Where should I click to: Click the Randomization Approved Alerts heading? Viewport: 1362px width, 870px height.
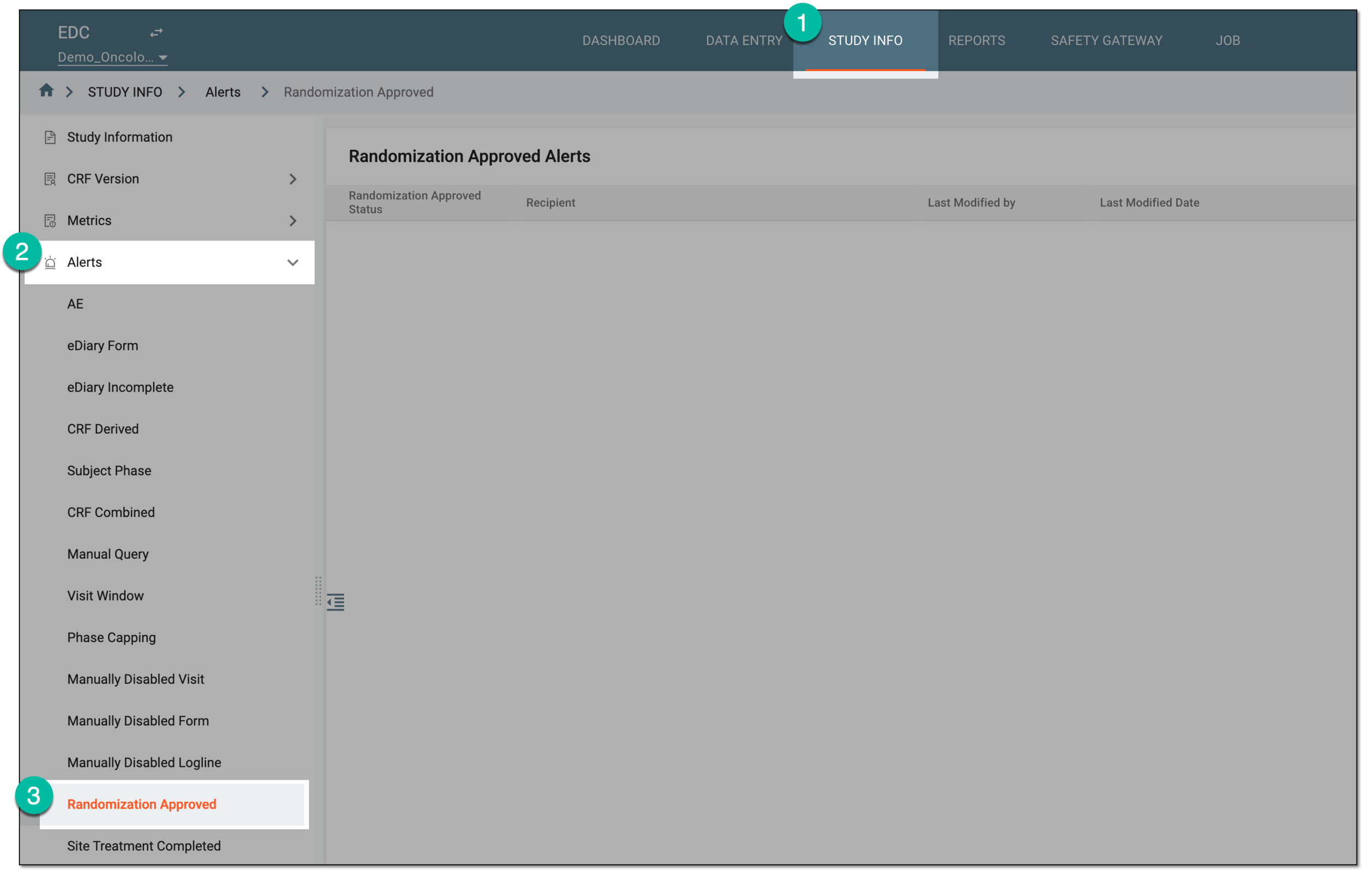click(469, 156)
